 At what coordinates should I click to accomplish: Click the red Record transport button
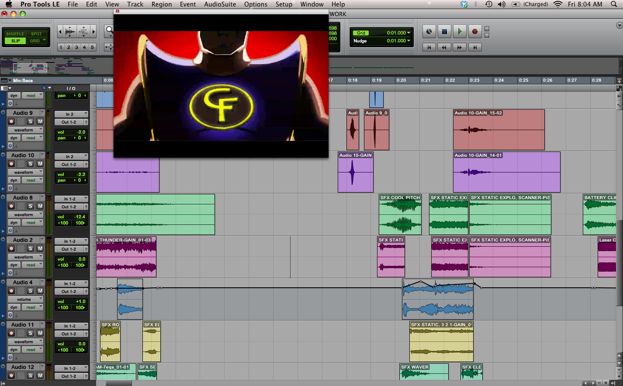[475, 31]
